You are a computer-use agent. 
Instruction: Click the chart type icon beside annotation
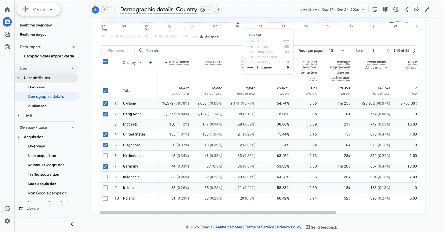[396, 10]
